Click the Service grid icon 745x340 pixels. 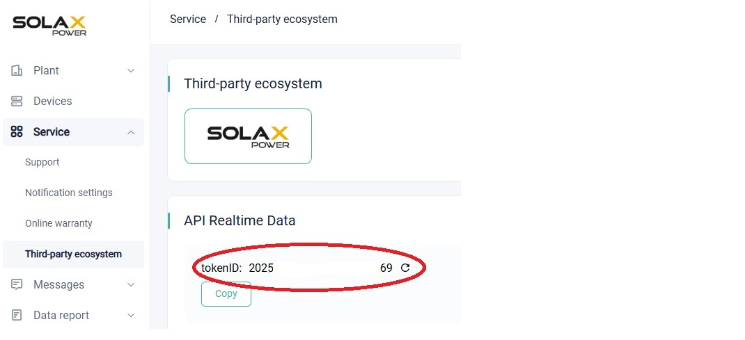tap(17, 132)
